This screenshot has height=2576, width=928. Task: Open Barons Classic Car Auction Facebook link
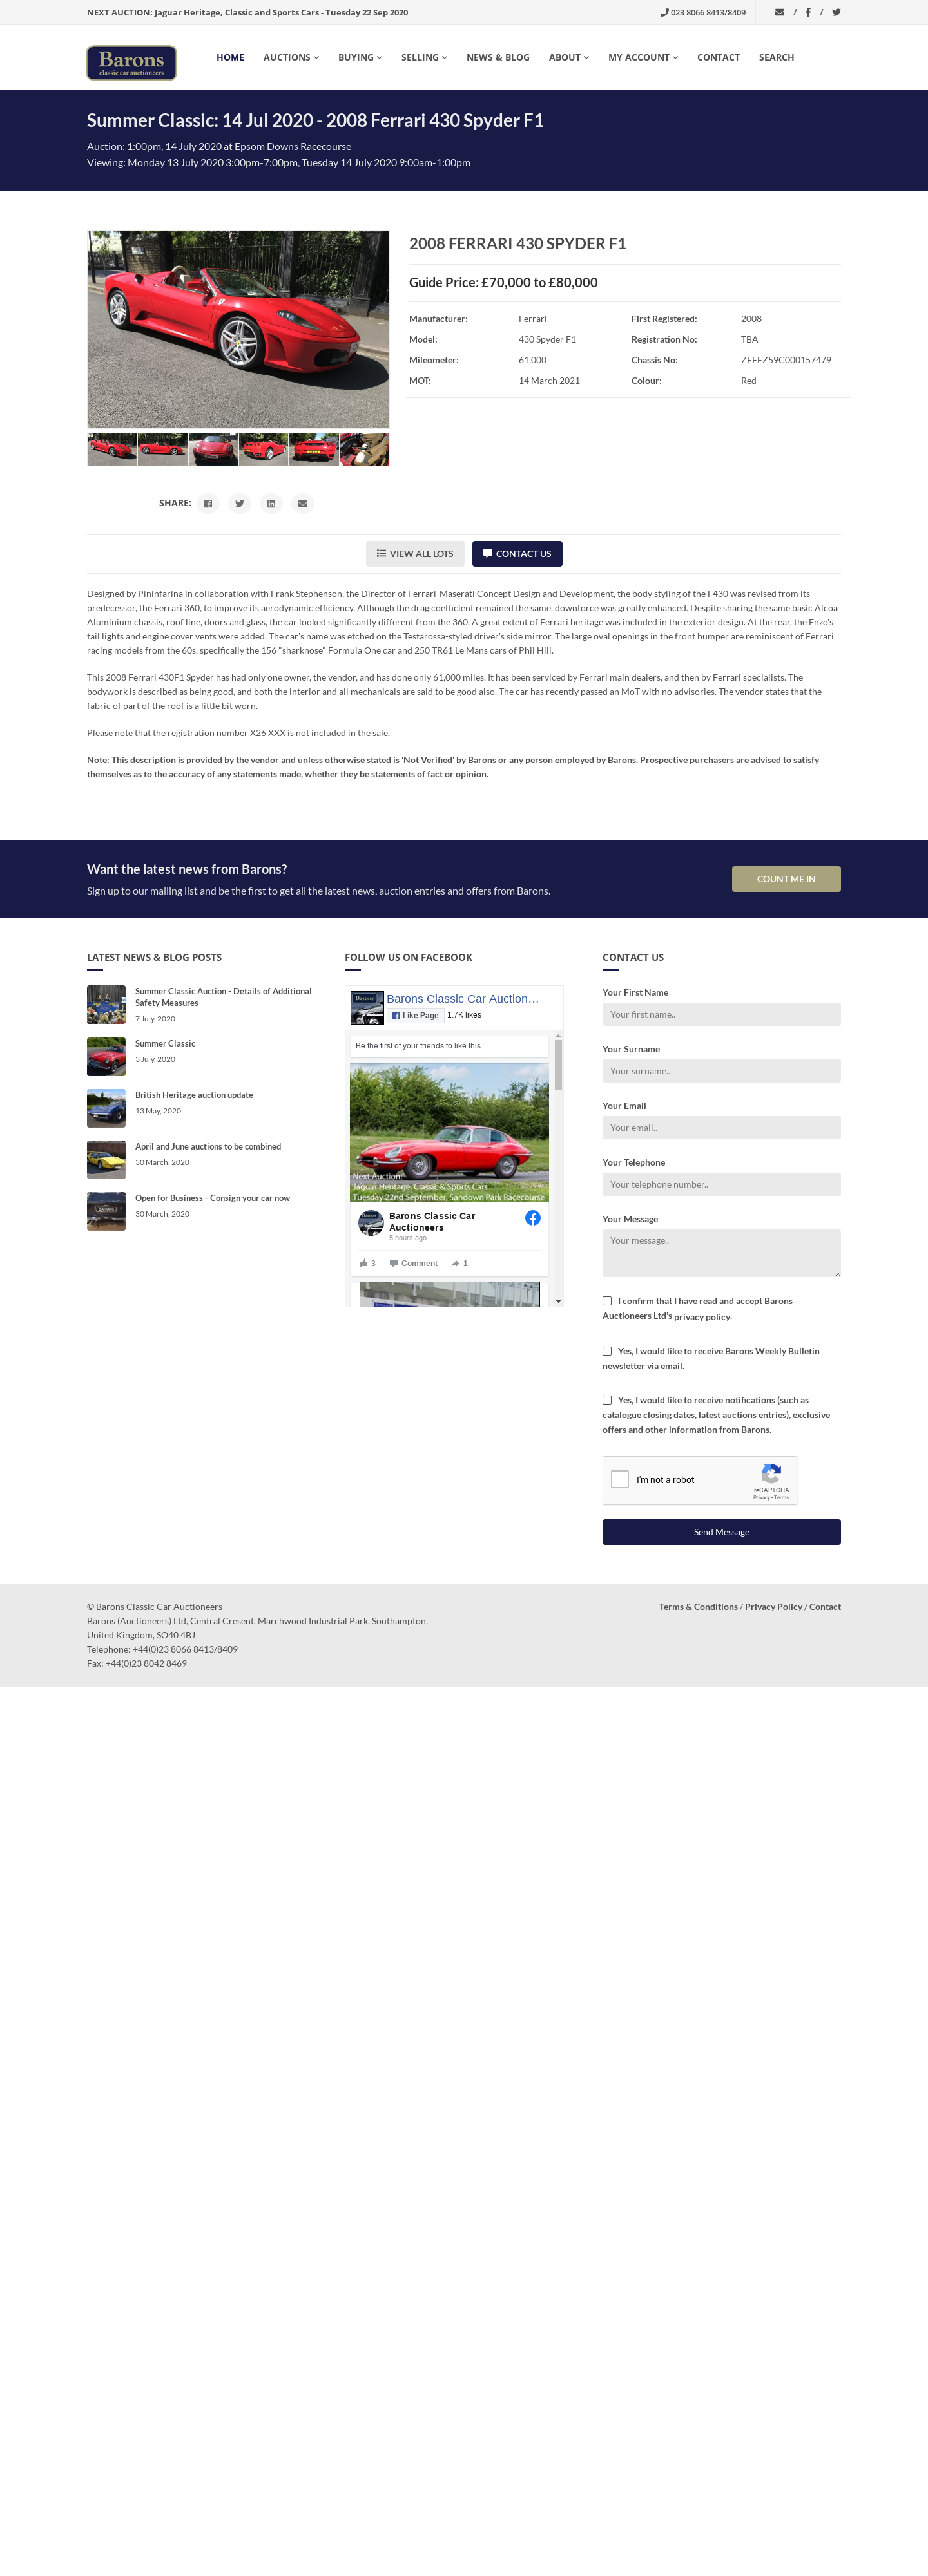point(463,998)
